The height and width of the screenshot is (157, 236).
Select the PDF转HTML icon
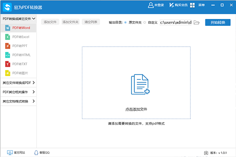pyautogui.click(x=8, y=55)
